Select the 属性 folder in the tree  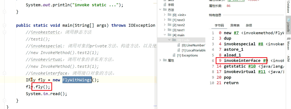pyautogui.click(x=171, y=60)
